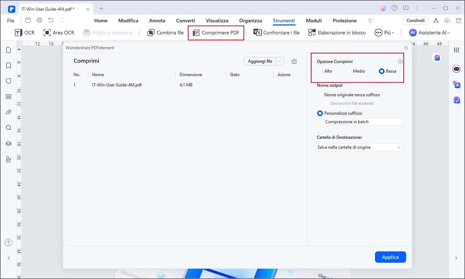Screen dimensions: 465x279
Task: Open the search panel in the left sidebar
Action: tap(9, 128)
